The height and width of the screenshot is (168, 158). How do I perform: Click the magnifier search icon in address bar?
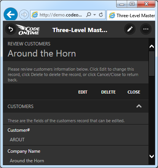click(88, 15)
